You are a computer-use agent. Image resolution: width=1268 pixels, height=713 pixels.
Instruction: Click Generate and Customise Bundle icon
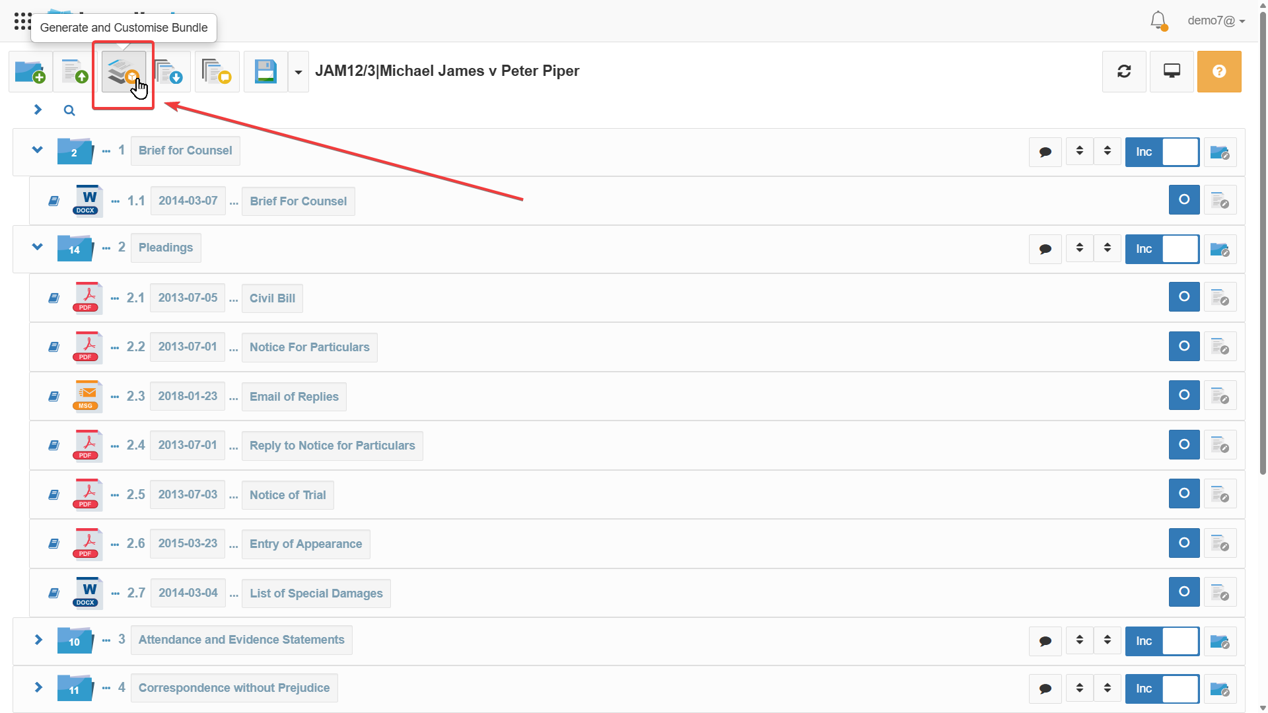123,72
